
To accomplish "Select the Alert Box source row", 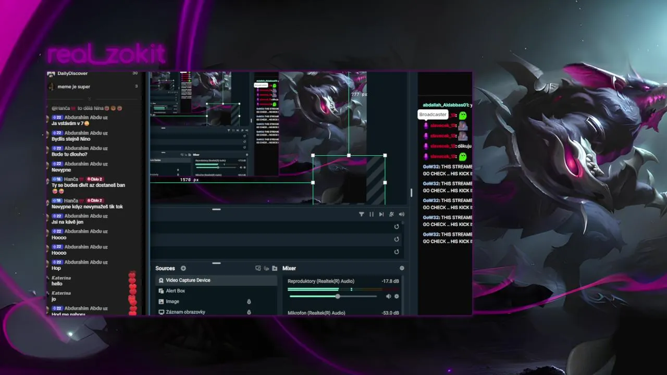I will click(216, 291).
